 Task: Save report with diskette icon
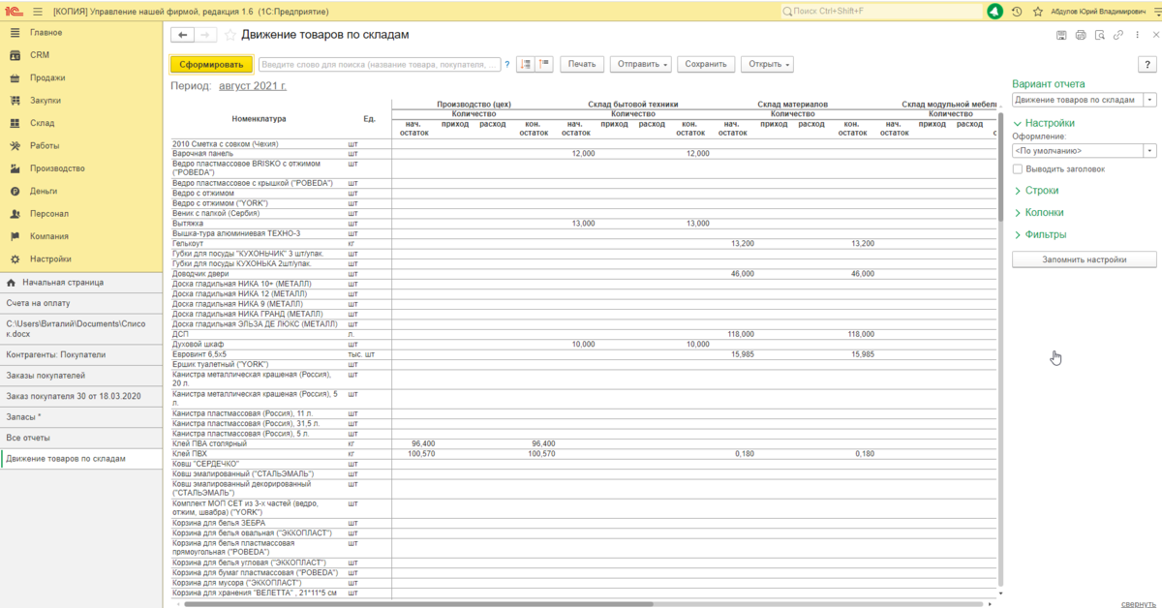[1062, 35]
